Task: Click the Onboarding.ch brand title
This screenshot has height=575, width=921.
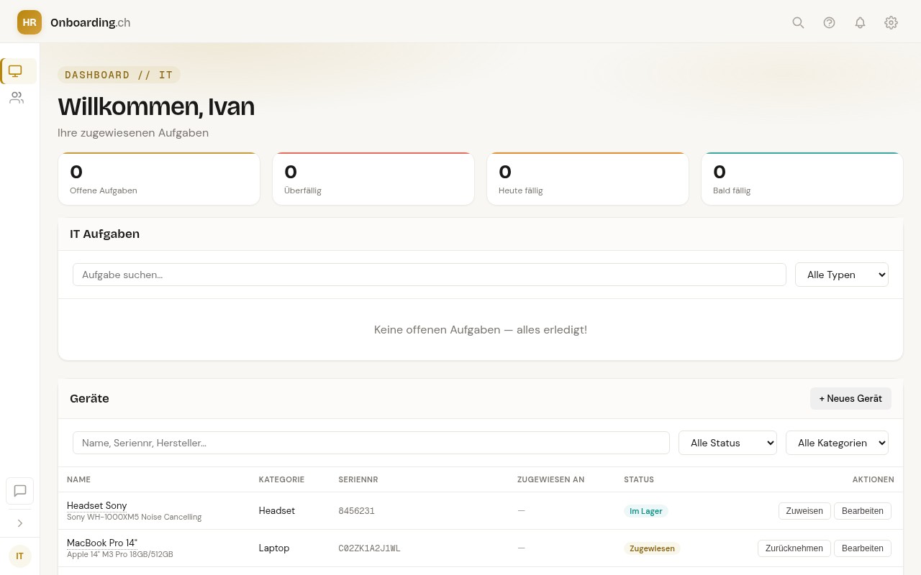Action: (90, 22)
